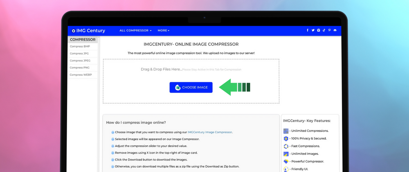
Task: Click the COMPRESSOR sidebar heading
Action: pyautogui.click(x=83, y=40)
